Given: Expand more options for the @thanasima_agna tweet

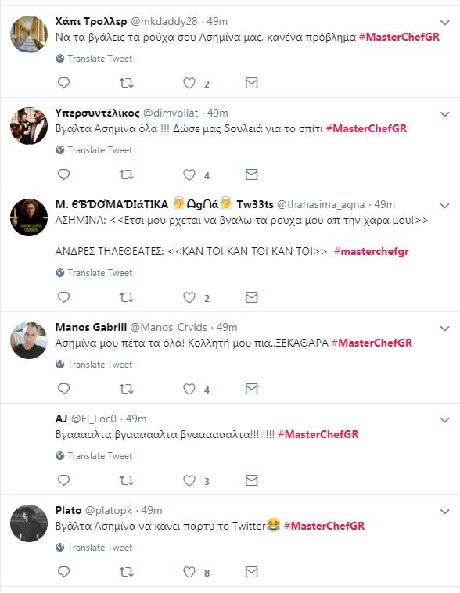Looking at the screenshot, I should click(x=445, y=206).
